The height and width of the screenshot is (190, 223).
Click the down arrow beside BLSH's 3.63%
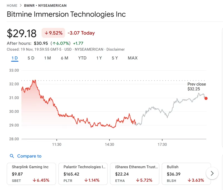[x=189, y=180]
